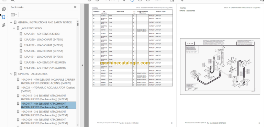Select highlighted bookmark 10AD117 - 4th ELEMENT
Image resolution: width=264 pixels, height=127 pixels.
click(x=48, y=105)
